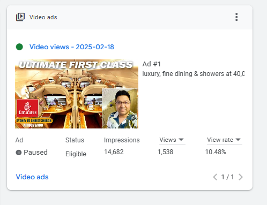
Task: Click the gray Paused status icon
Action: (19, 153)
